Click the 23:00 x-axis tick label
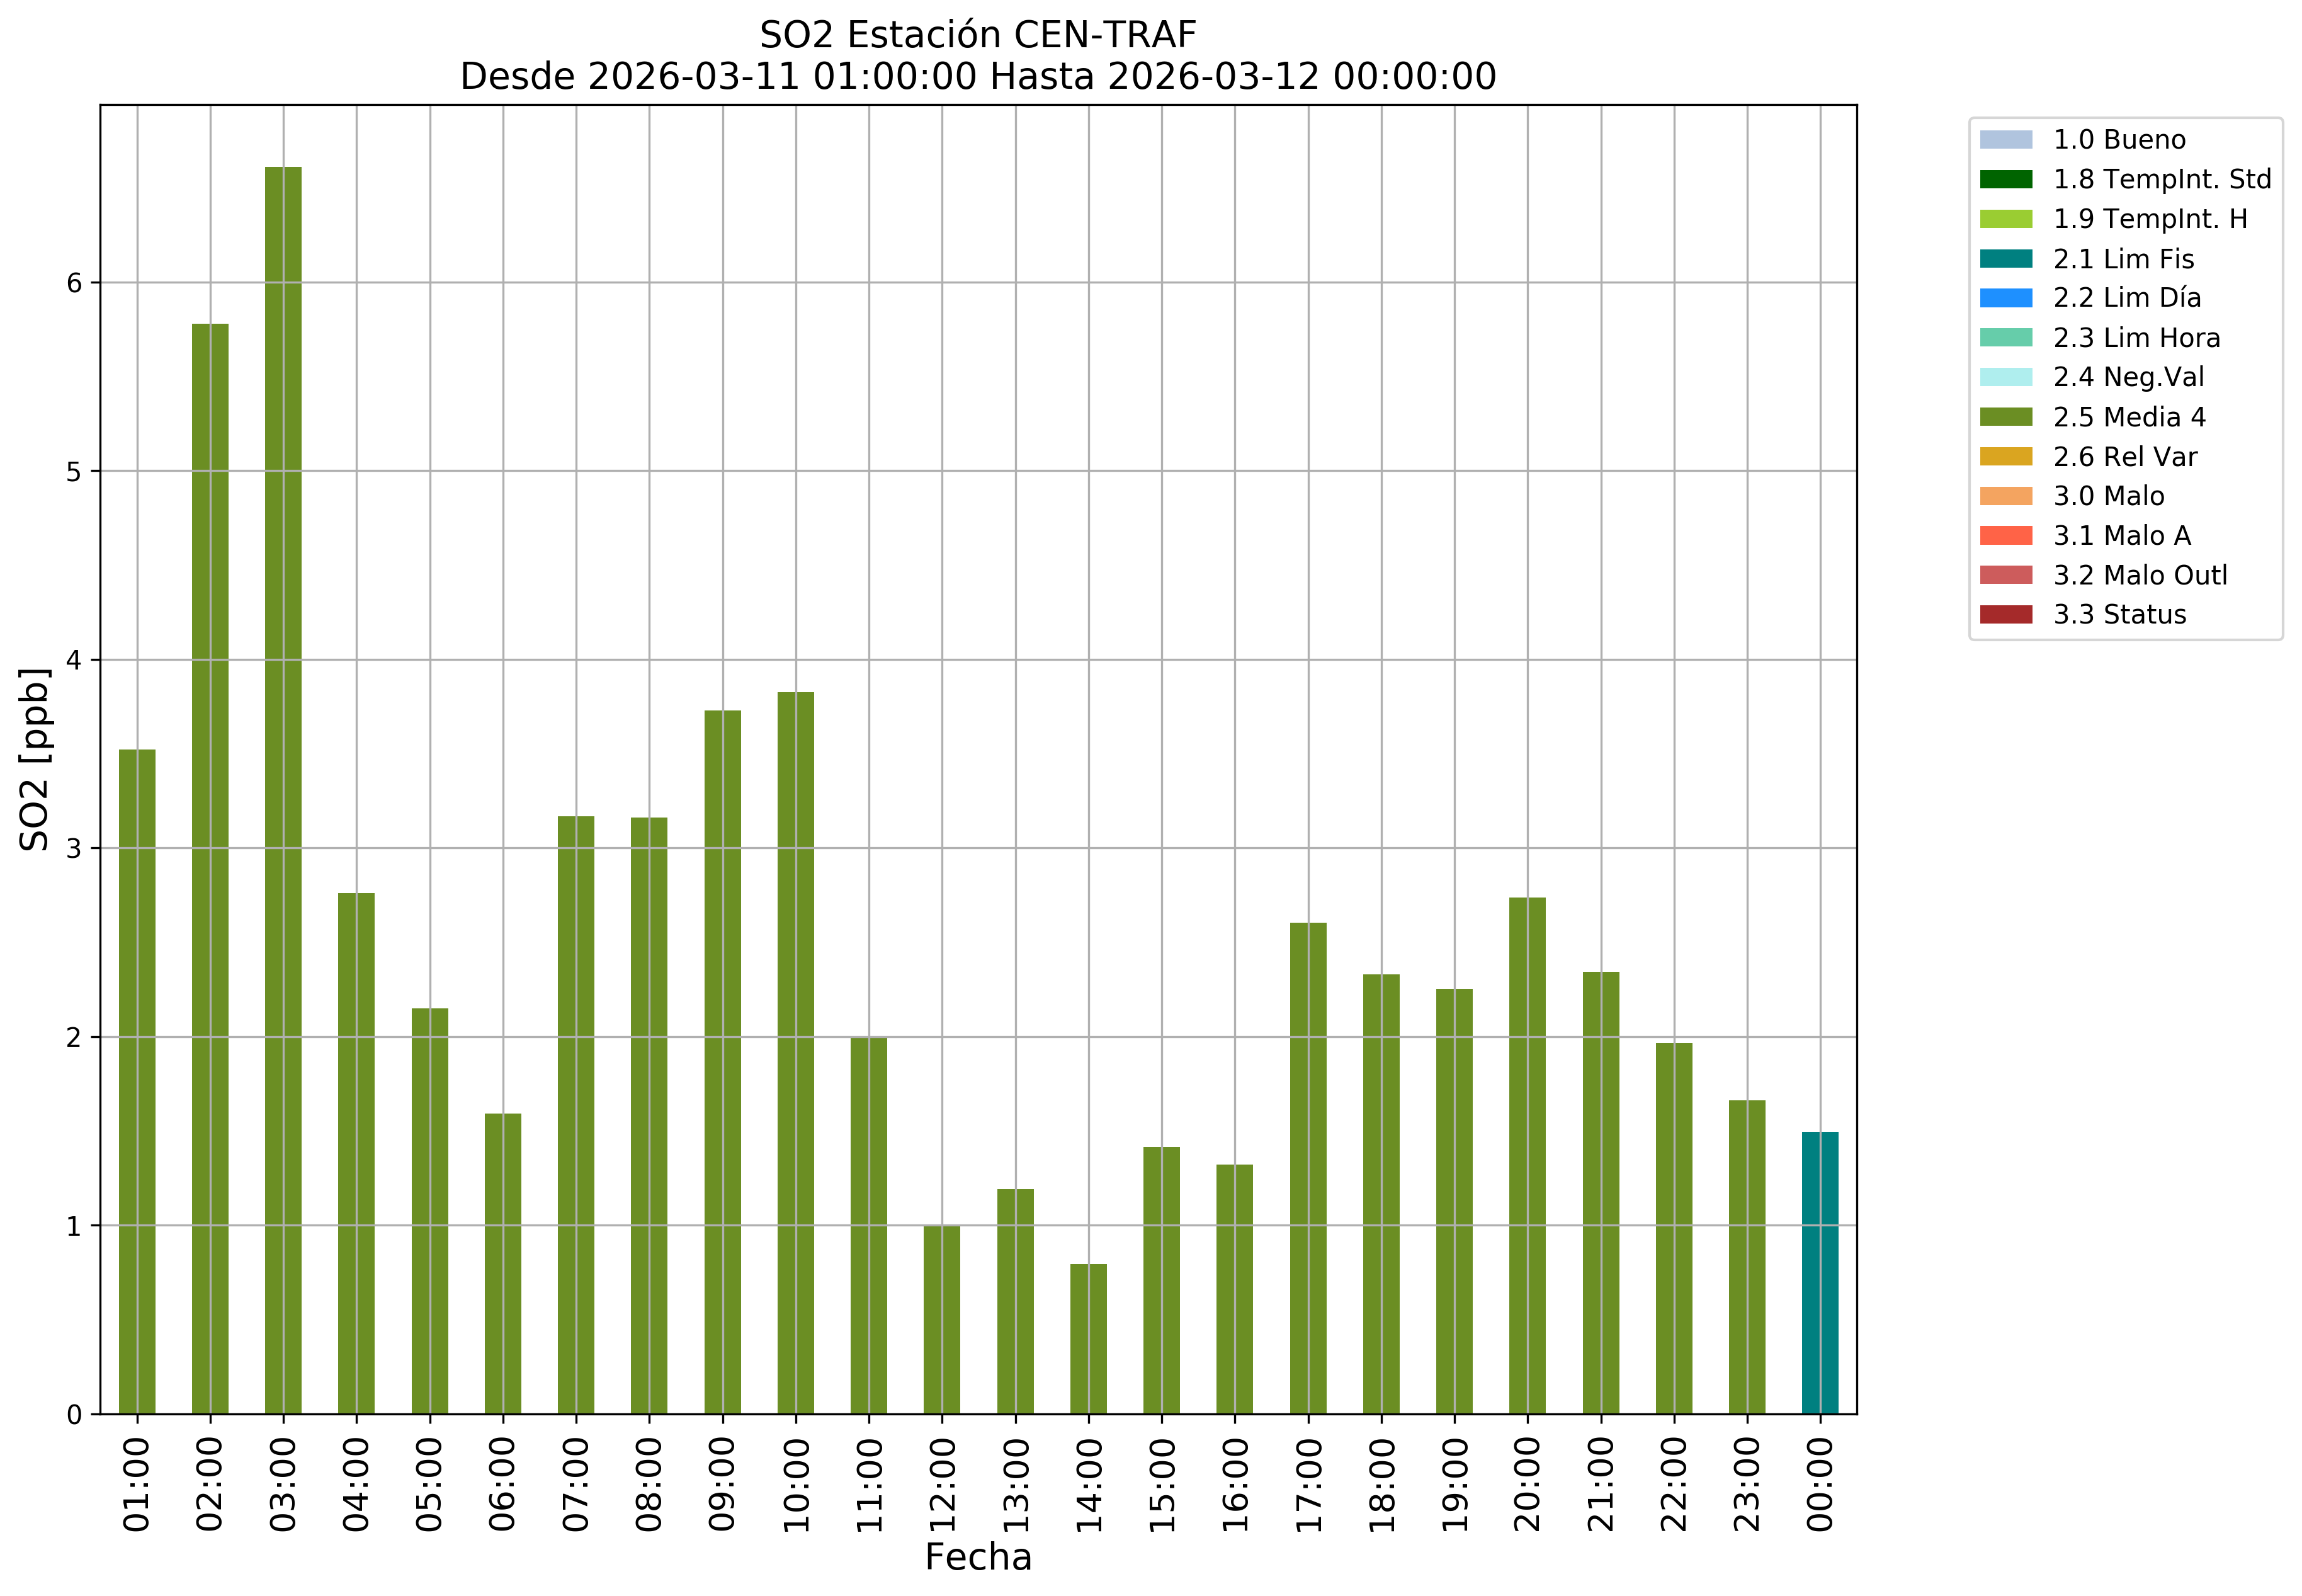The image size is (2302, 1596). pyautogui.click(x=1746, y=1485)
